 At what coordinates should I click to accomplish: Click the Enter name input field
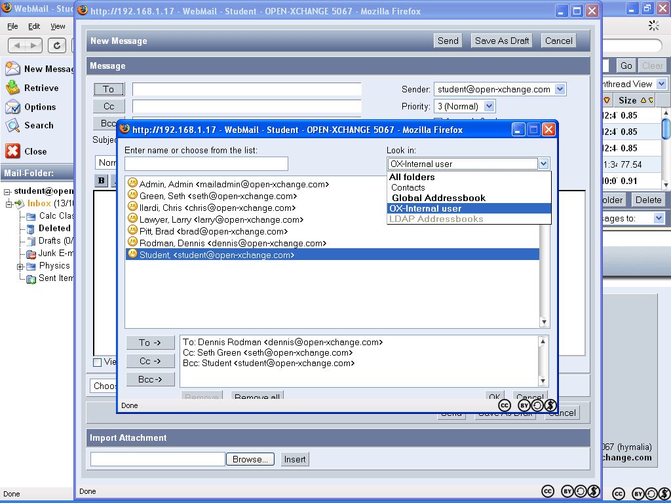(206, 163)
